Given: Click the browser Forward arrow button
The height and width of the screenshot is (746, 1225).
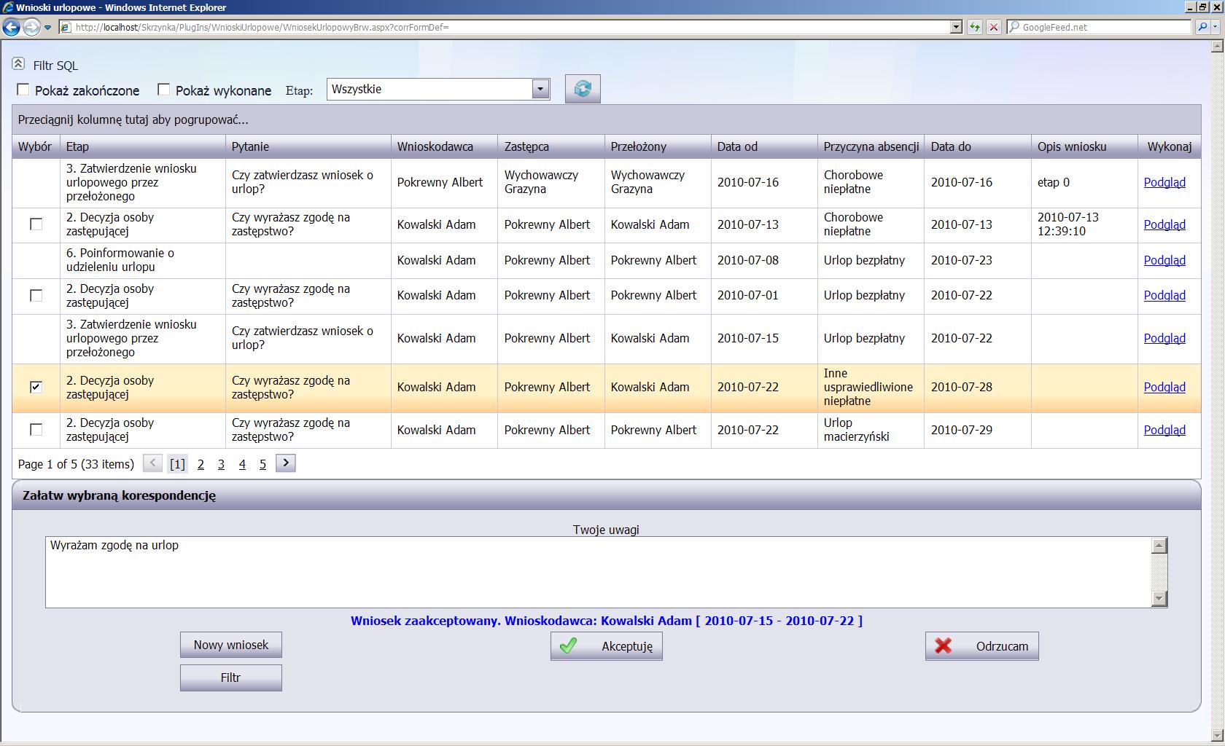Looking at the screenshot, I should (x=31, y=28).
